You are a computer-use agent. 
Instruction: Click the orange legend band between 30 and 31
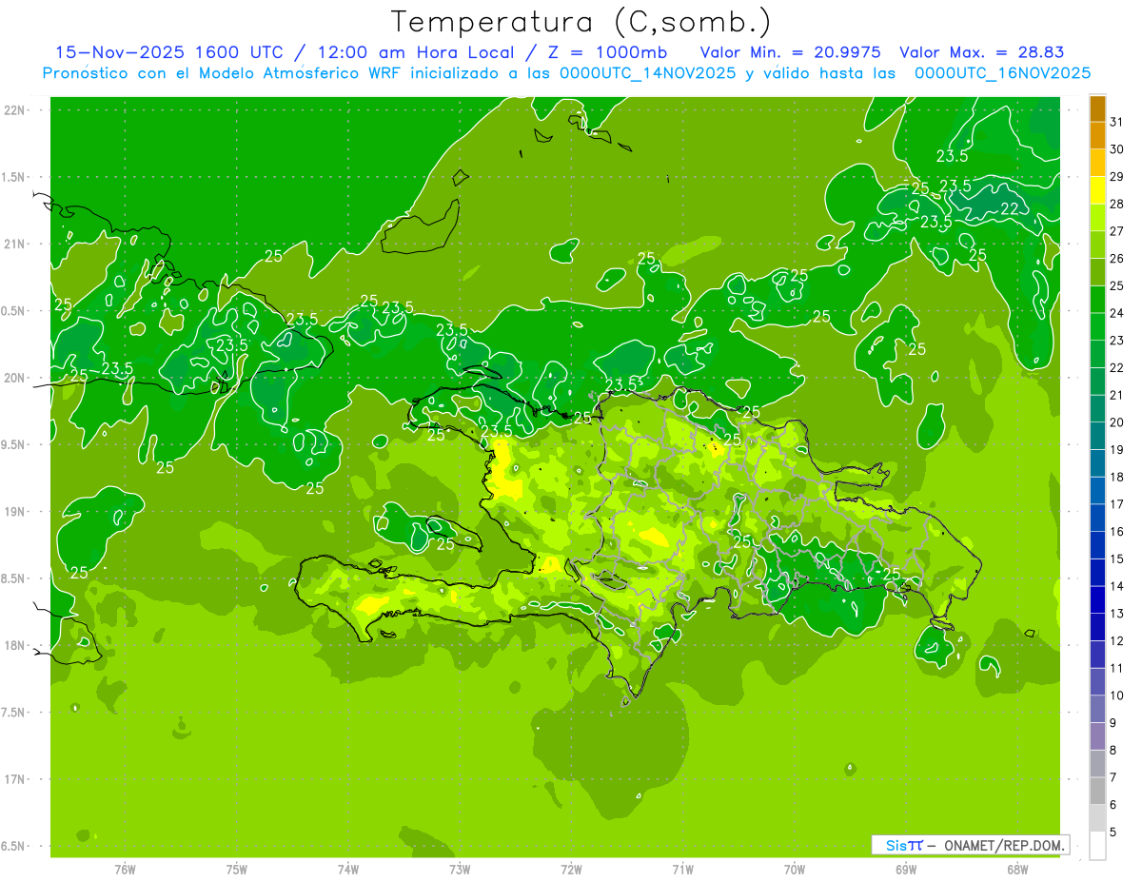tap(1097, 136)
